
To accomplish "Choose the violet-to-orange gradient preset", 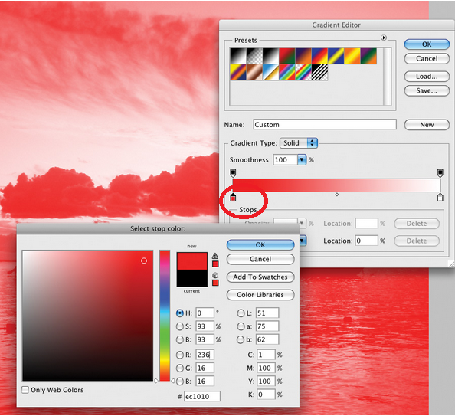I will click(x=303, y=56).
